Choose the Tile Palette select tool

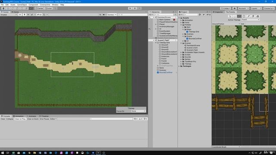pyautogui.click(x=230, y=16)
